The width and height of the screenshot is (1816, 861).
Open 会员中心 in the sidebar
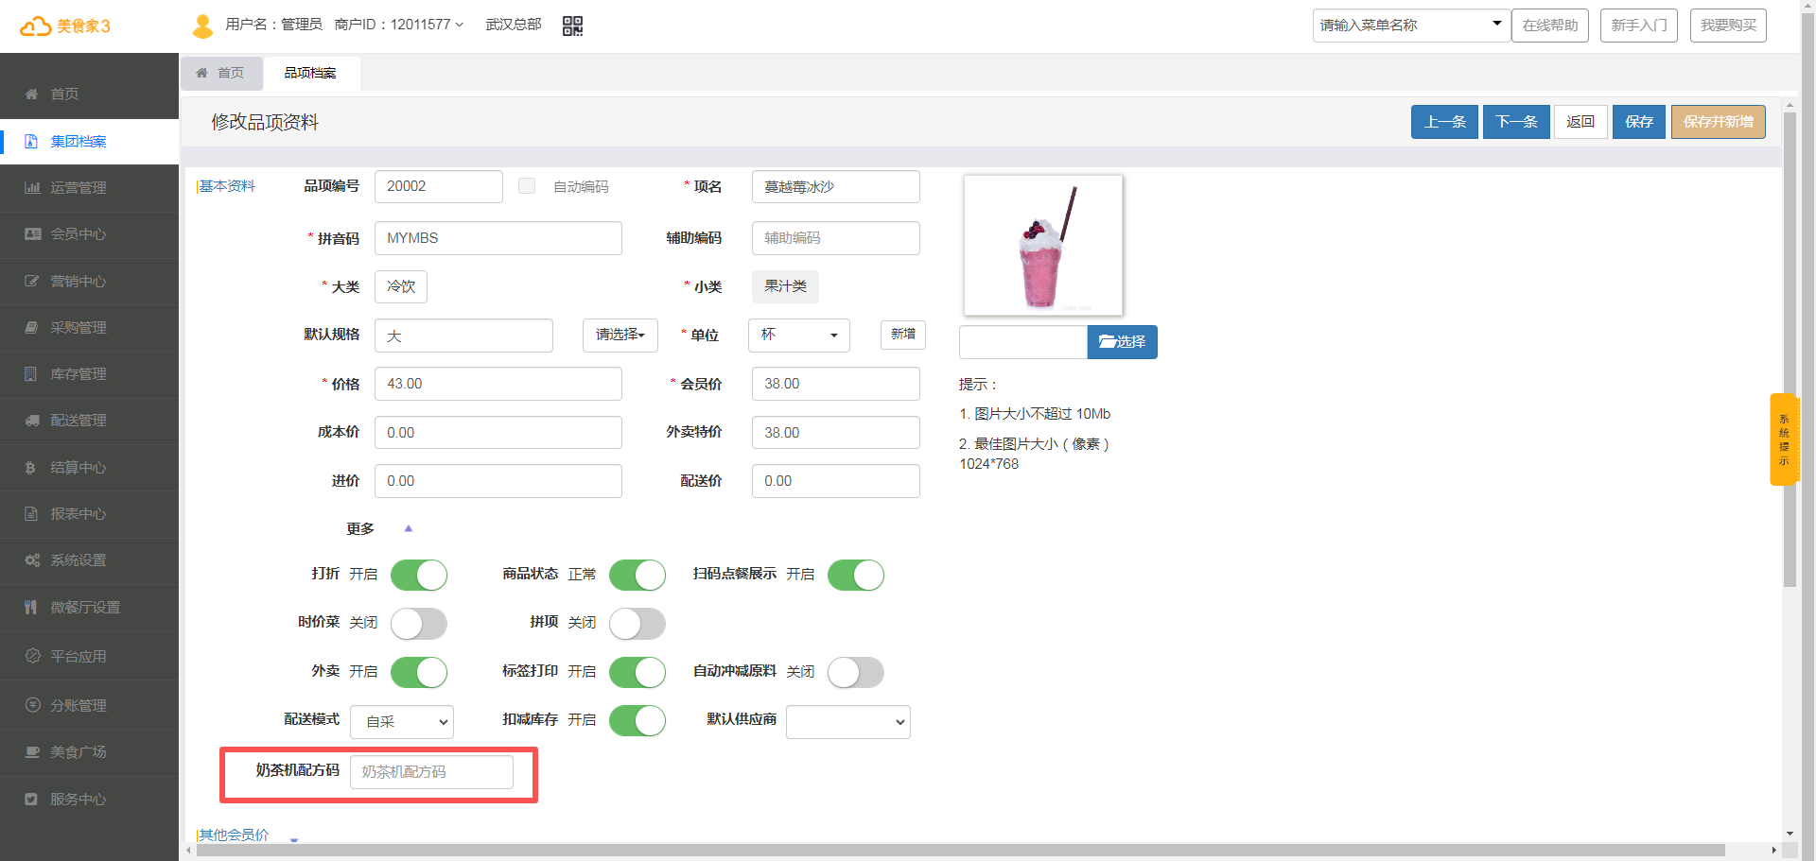pos(79,234)
